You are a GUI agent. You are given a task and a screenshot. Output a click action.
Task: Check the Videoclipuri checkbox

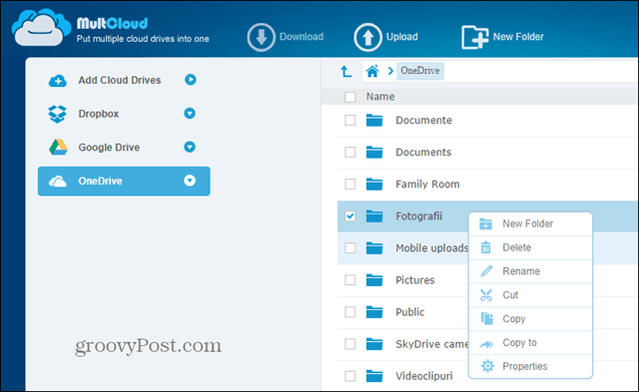(x=350, y=376)
